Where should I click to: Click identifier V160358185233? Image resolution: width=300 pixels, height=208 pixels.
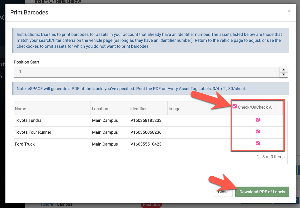coord(146,120)
